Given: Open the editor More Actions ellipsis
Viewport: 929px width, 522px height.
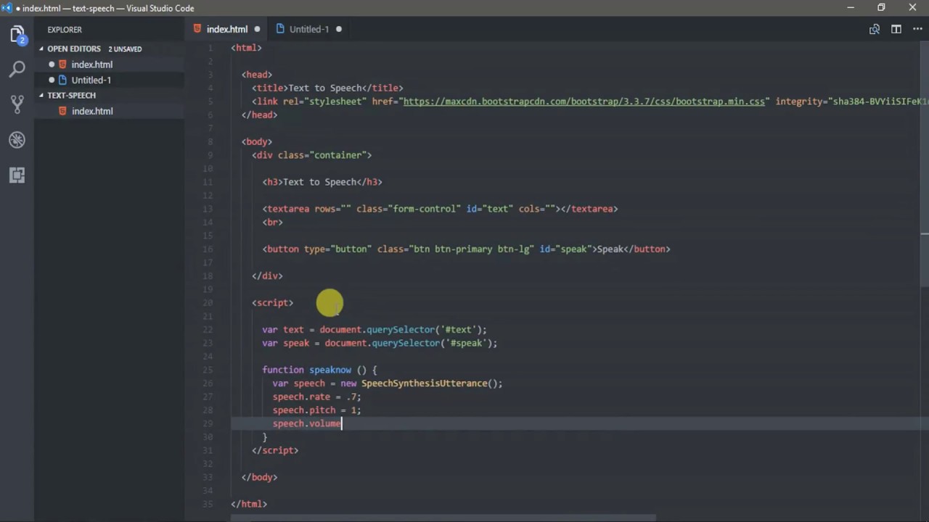Looking at the screenshot, I should point(917,29).
